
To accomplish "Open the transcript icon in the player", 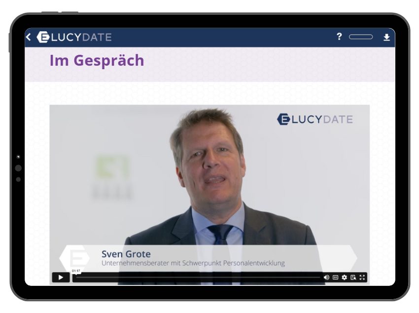I will point(353,278).
